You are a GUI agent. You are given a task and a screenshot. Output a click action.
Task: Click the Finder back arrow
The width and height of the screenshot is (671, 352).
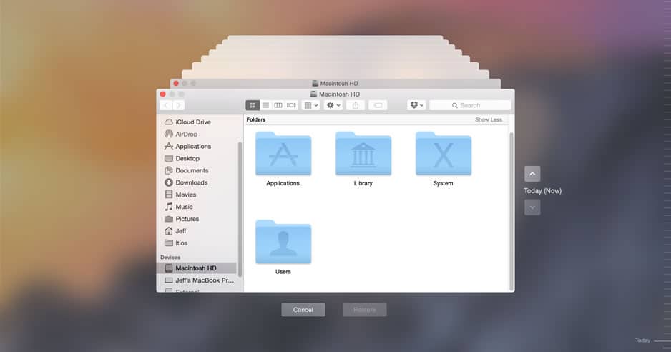pyautogui.click(x=166, y=105)
